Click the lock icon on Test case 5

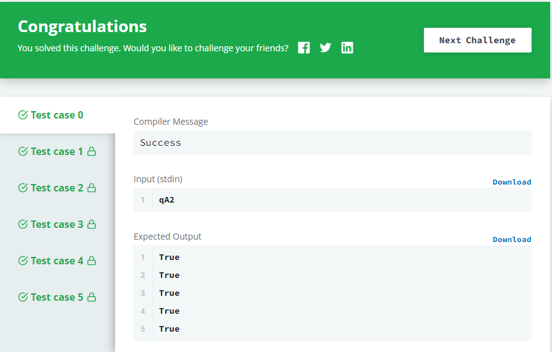pos(92,297)
